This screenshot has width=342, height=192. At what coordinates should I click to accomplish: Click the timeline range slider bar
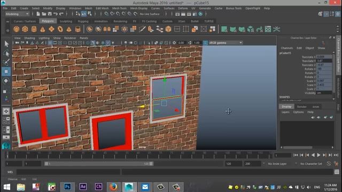click(x=98, y=164)
